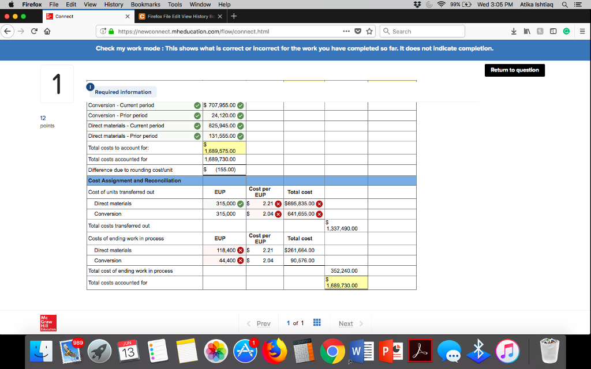
Task: Open the question map grid icon
Action: pyautogui.click(x=316, y=323)
